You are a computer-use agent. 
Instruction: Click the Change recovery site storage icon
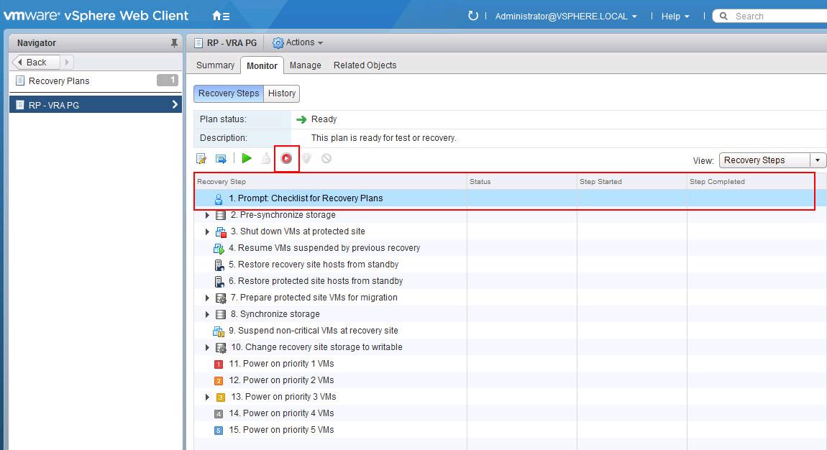point(221,348)
